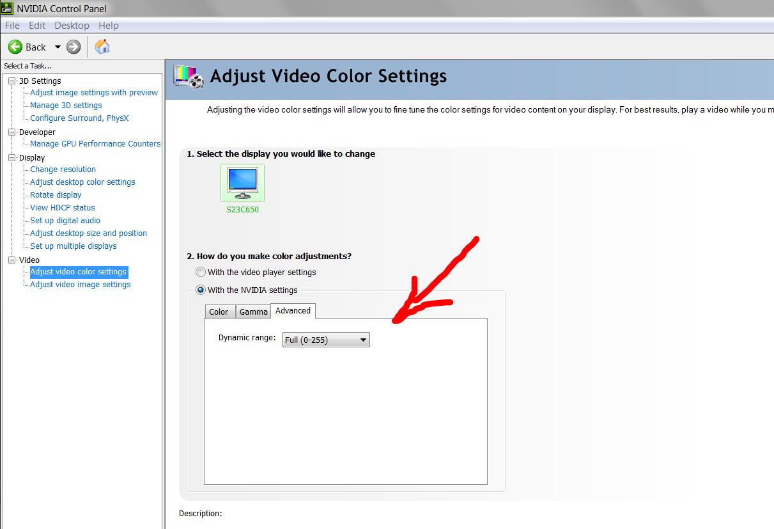774x529 pixels.
Task: Click the green Back arrow icon
Action: click(x=15, y=47)
